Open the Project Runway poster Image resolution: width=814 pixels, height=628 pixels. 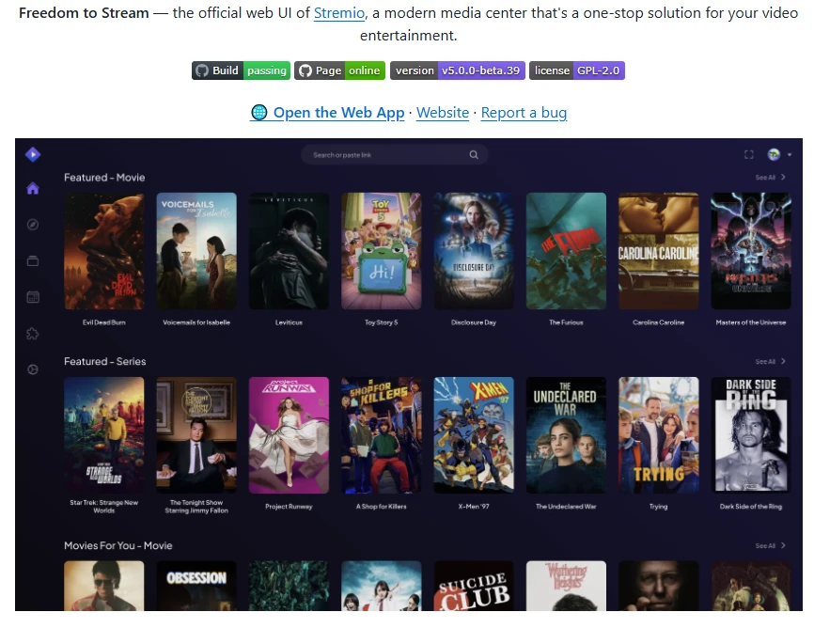289,435
